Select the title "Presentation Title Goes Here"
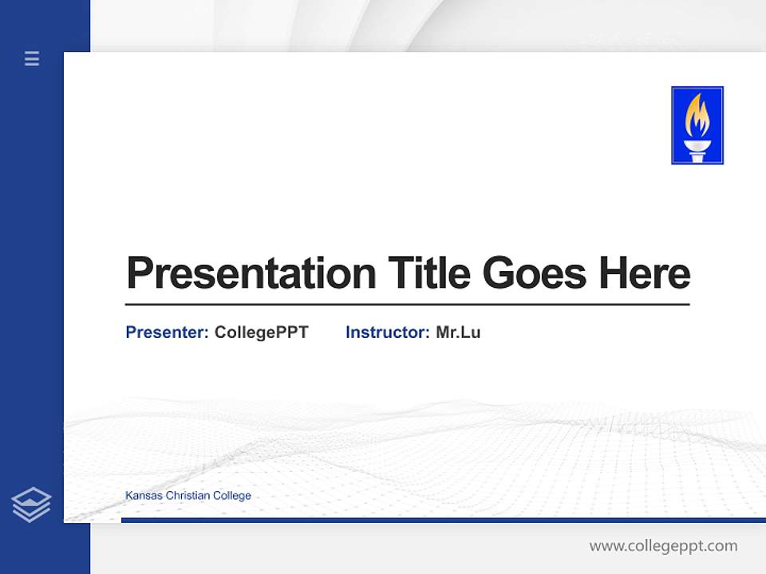 click(x=408, y=273)
